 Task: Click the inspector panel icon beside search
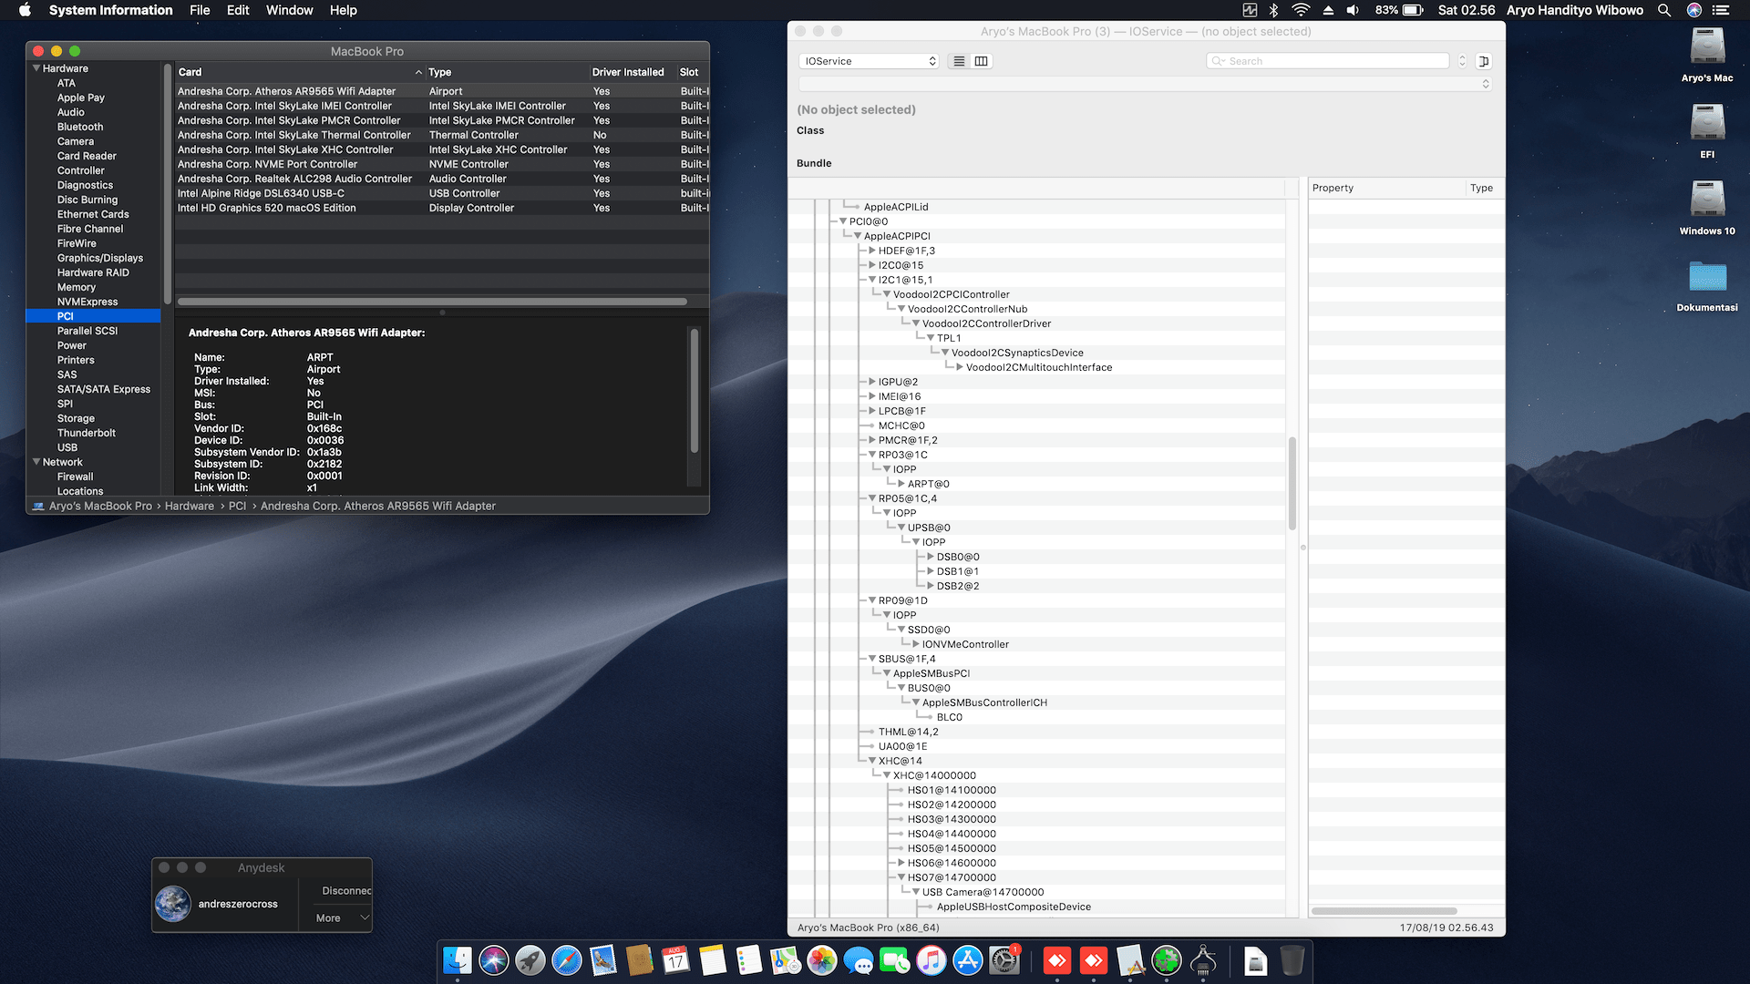coord(1484,61)
